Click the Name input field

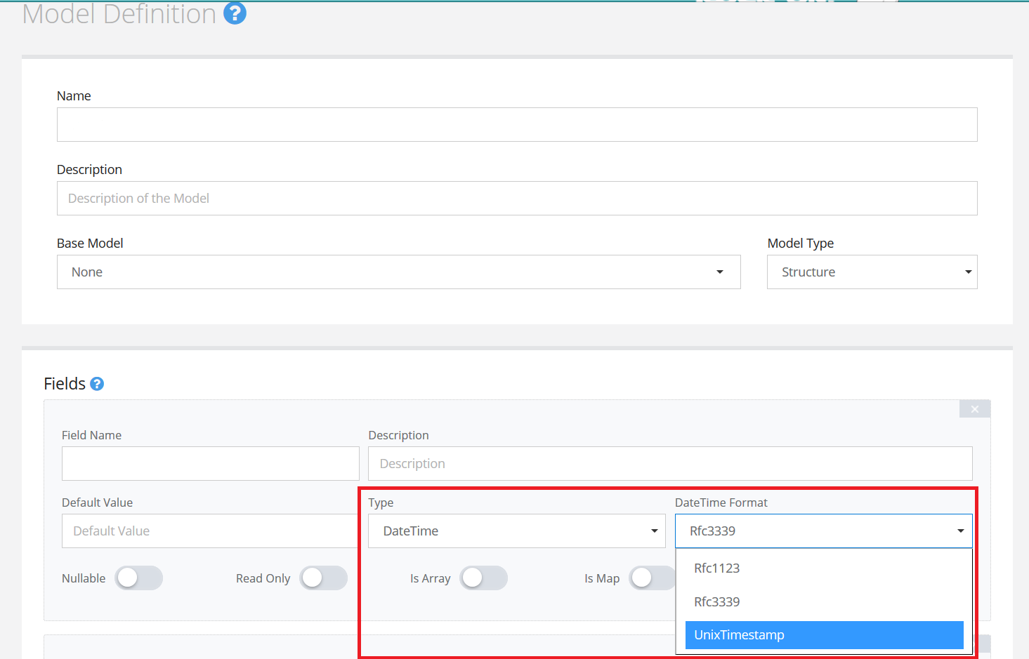click(x=517, y=124)
